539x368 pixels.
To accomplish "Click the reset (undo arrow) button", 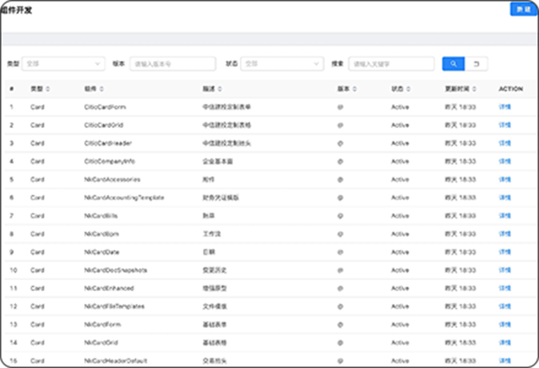I will pyautogui.click(x=477, y=64).
